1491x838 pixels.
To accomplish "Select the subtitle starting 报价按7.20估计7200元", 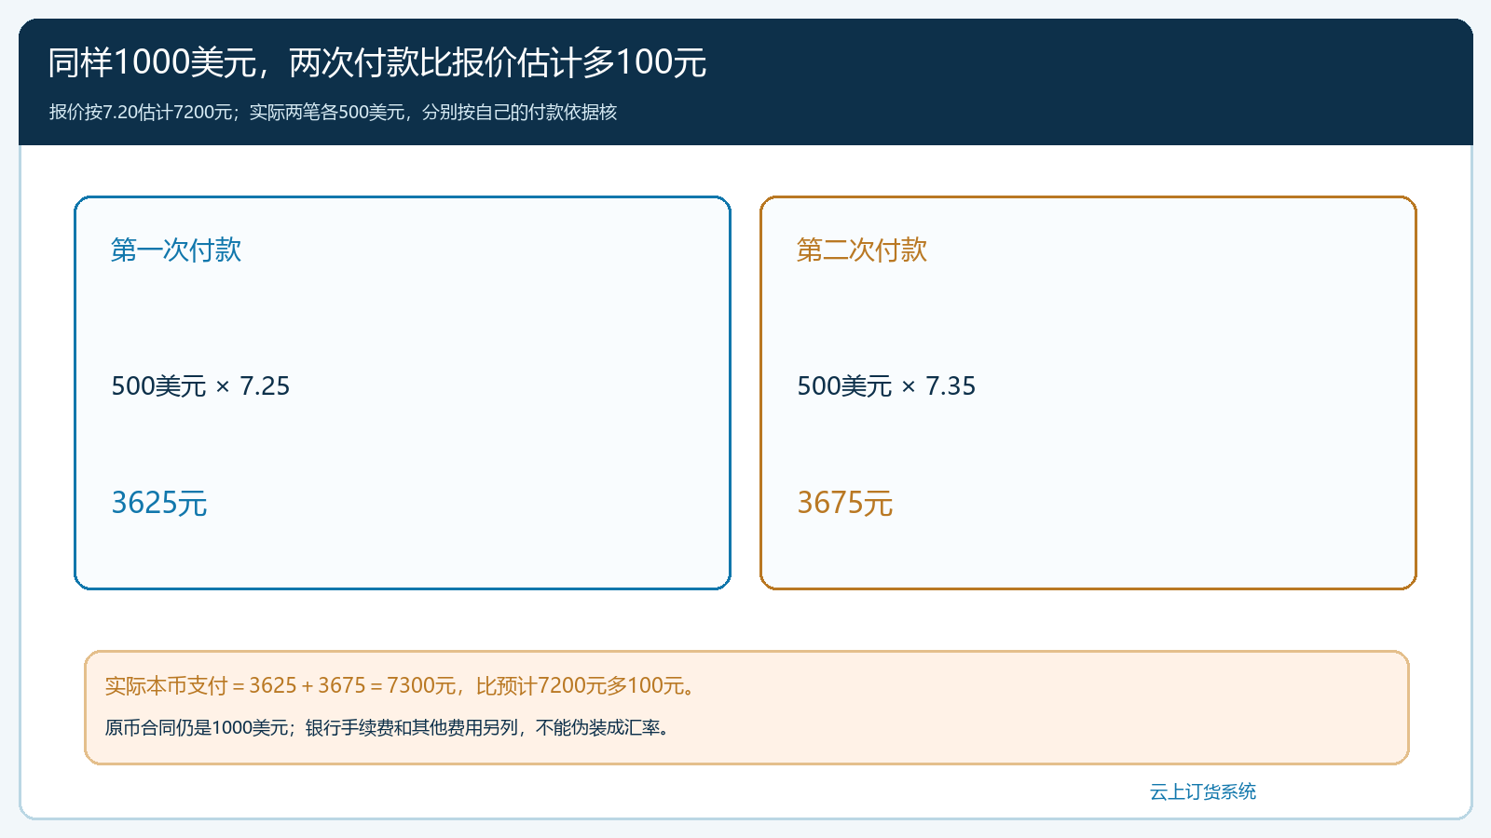I will [x=333, y=112].
